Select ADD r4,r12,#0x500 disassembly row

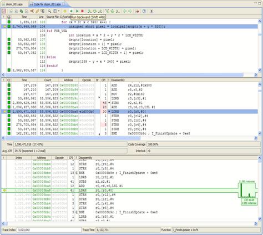pyautogui.click(x=129, y=86)
